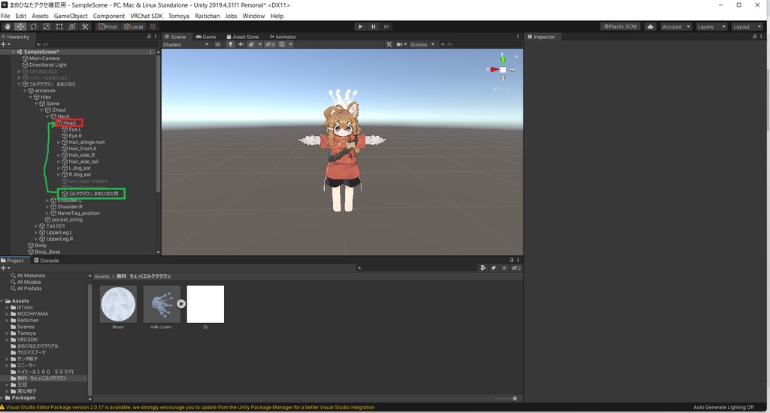770x413 pixels.
Task: Click the favorites star icon in Project panel
Action: tap(504, 268)
